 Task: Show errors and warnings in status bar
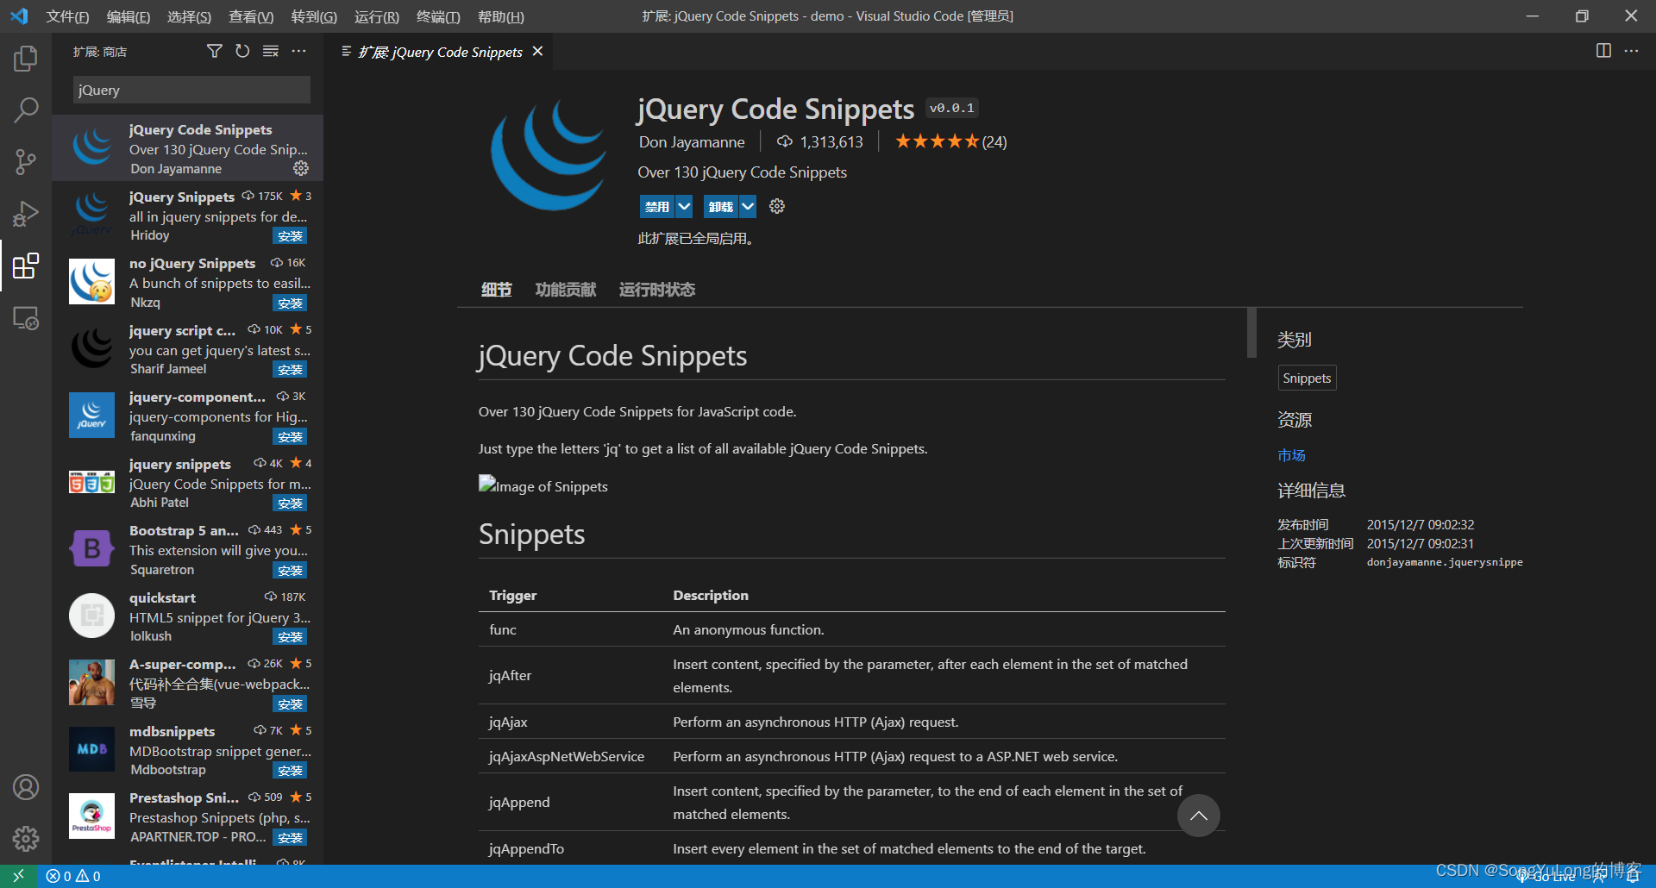pyautogui.click(x=73, y=876)
